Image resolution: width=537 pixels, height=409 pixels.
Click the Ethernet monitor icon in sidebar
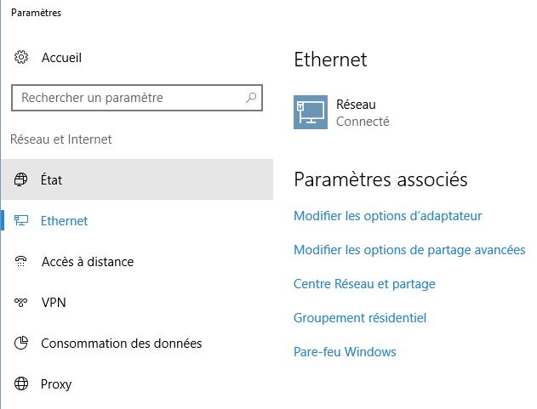coord(21,221)
